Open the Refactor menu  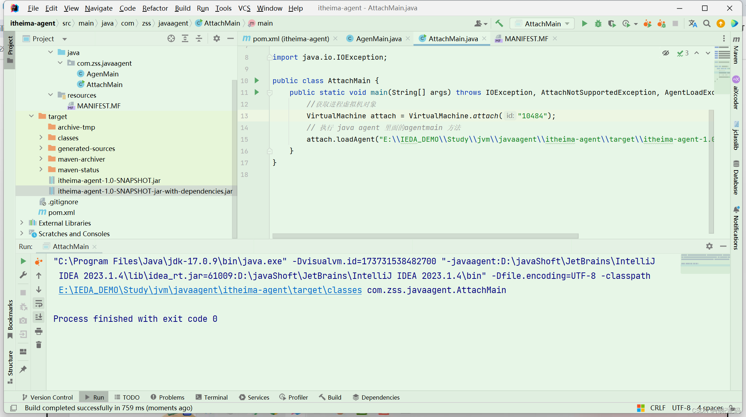(155, 8)
